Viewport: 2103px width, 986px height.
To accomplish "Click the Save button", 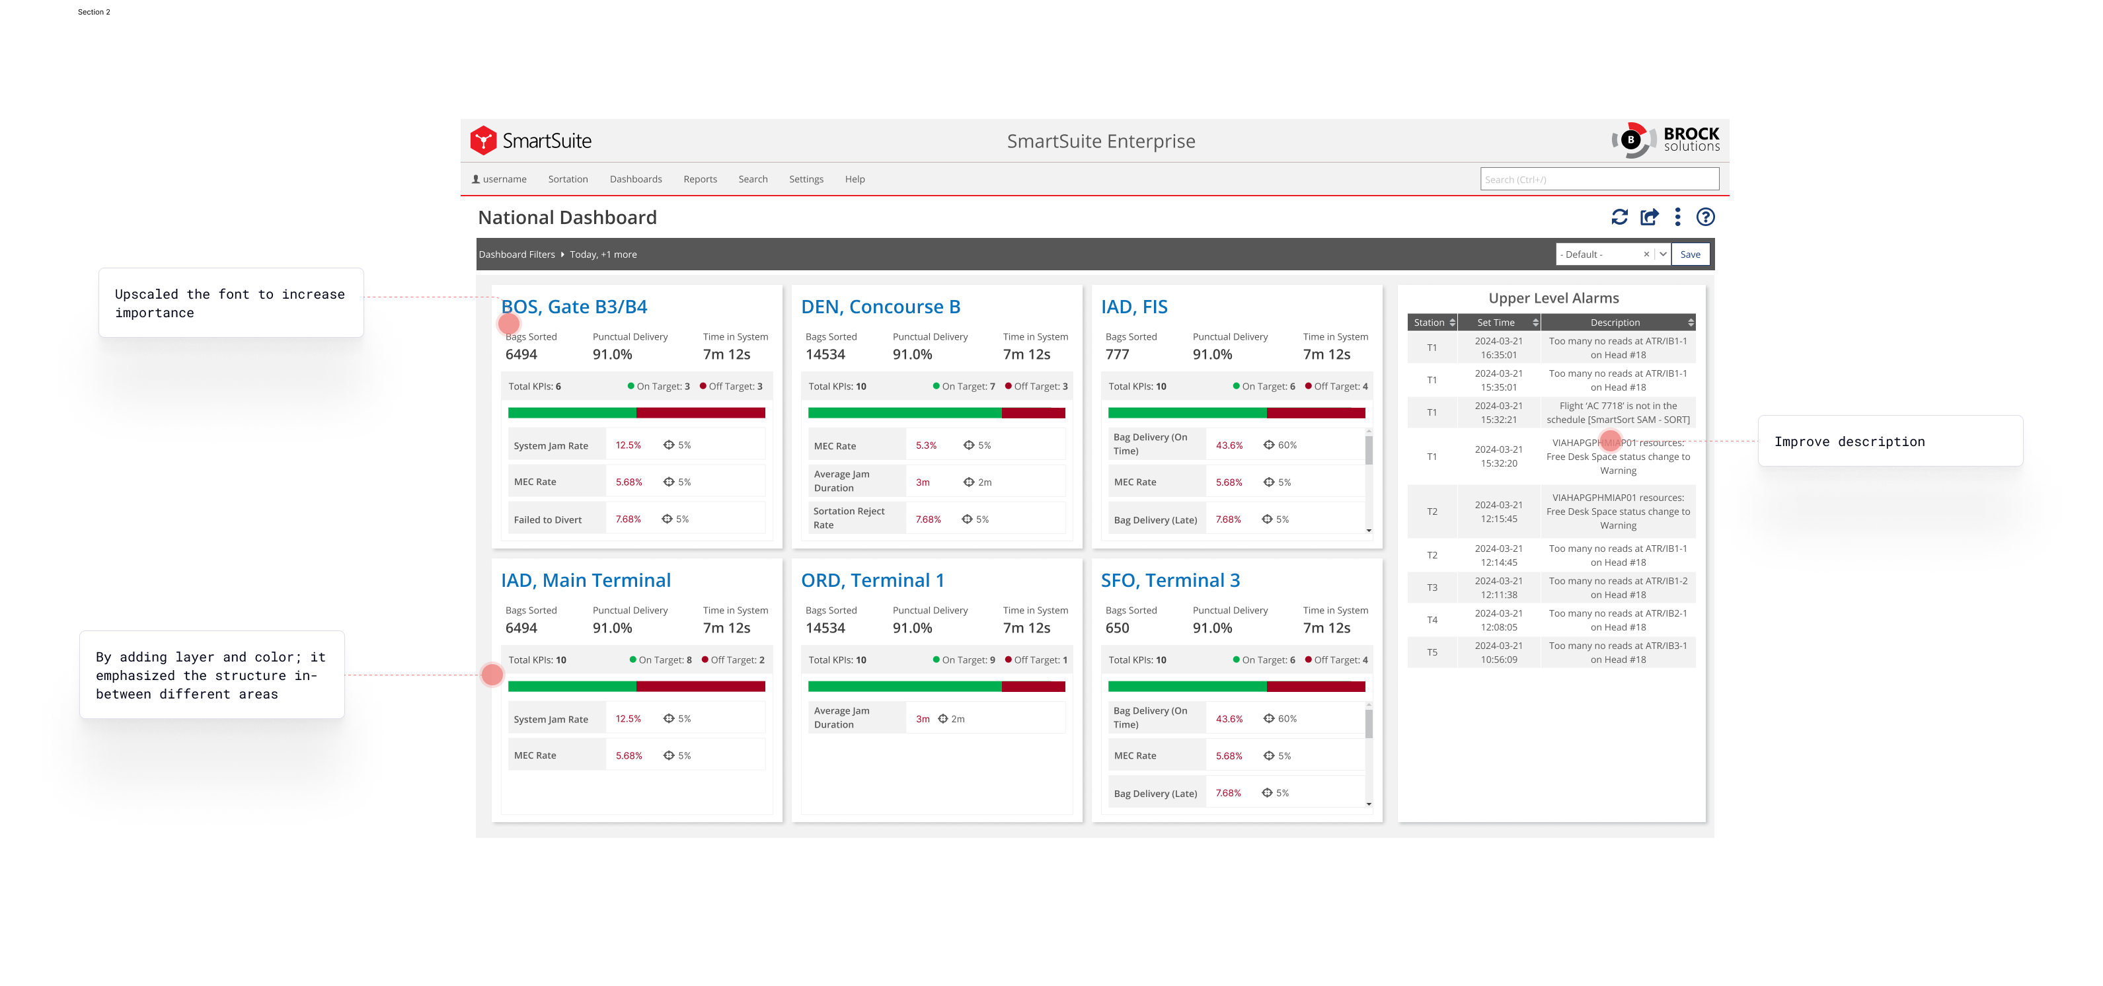I will [1690, 254].
